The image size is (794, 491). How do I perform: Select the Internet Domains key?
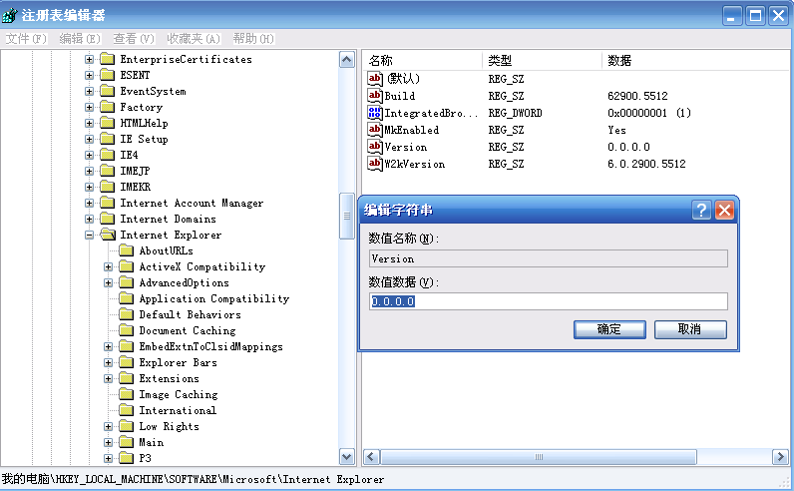tap(169, 219)
